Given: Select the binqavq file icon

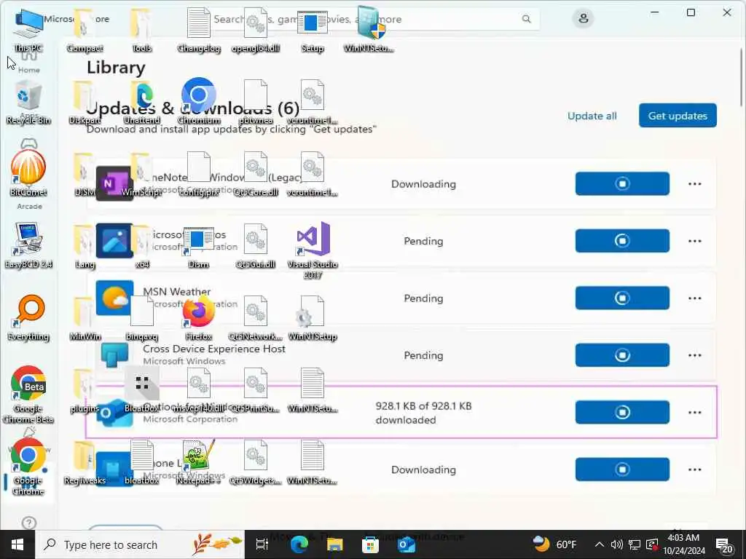Looking at the screenshot, I should [142, 318].
